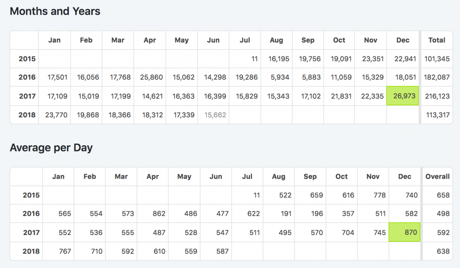Click the highlighted 26,973 cell for December 2017
The height and width of the screenshot is (268, 460).
[x=403, y=96]
